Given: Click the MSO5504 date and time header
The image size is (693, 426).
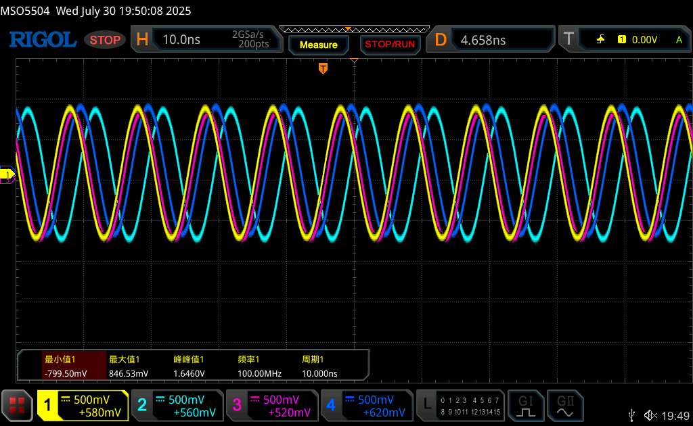Looking at the screenshot, I should click(95, 11).
